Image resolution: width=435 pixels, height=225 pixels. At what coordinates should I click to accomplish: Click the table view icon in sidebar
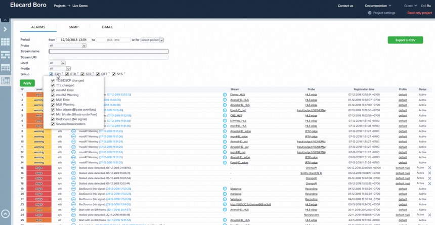pyautogui.click(x=5, y=68)
